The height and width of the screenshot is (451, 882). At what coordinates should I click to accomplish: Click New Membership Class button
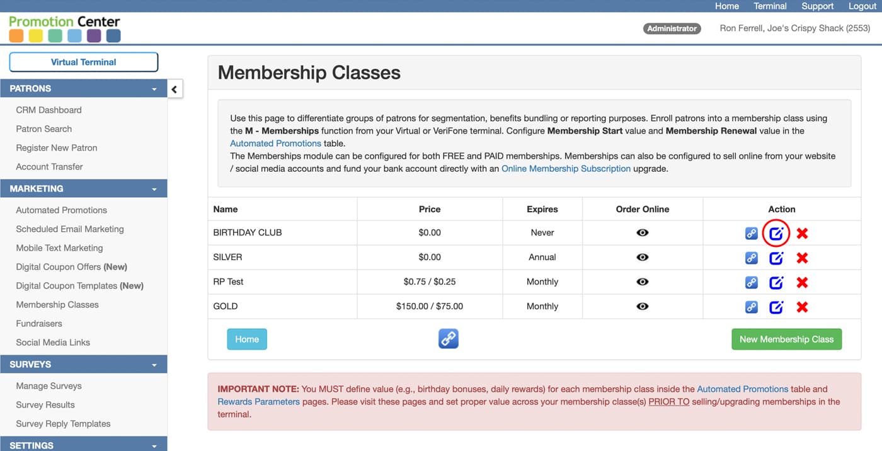[786, 339]
